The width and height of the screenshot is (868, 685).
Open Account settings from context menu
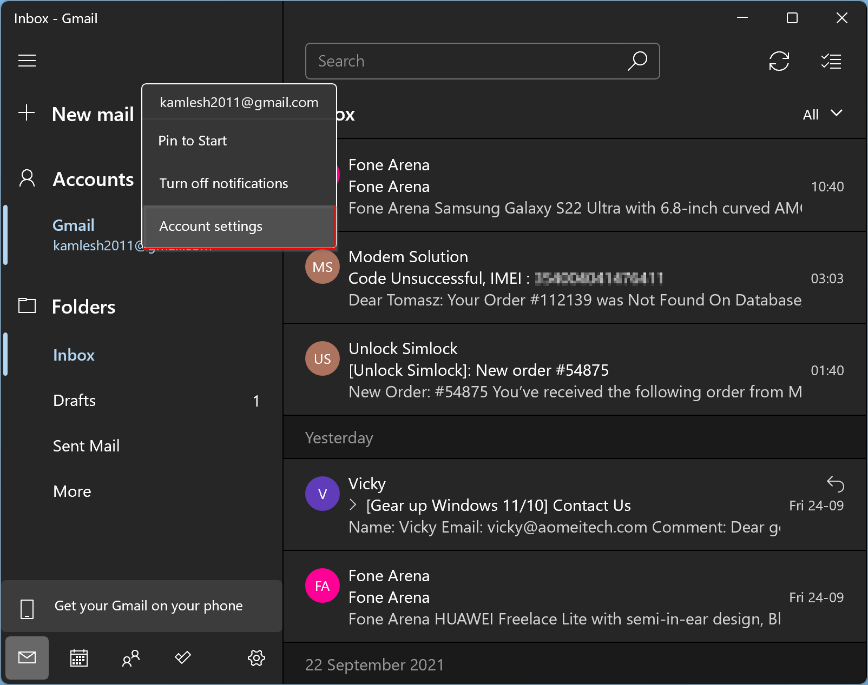pos(239,227)
